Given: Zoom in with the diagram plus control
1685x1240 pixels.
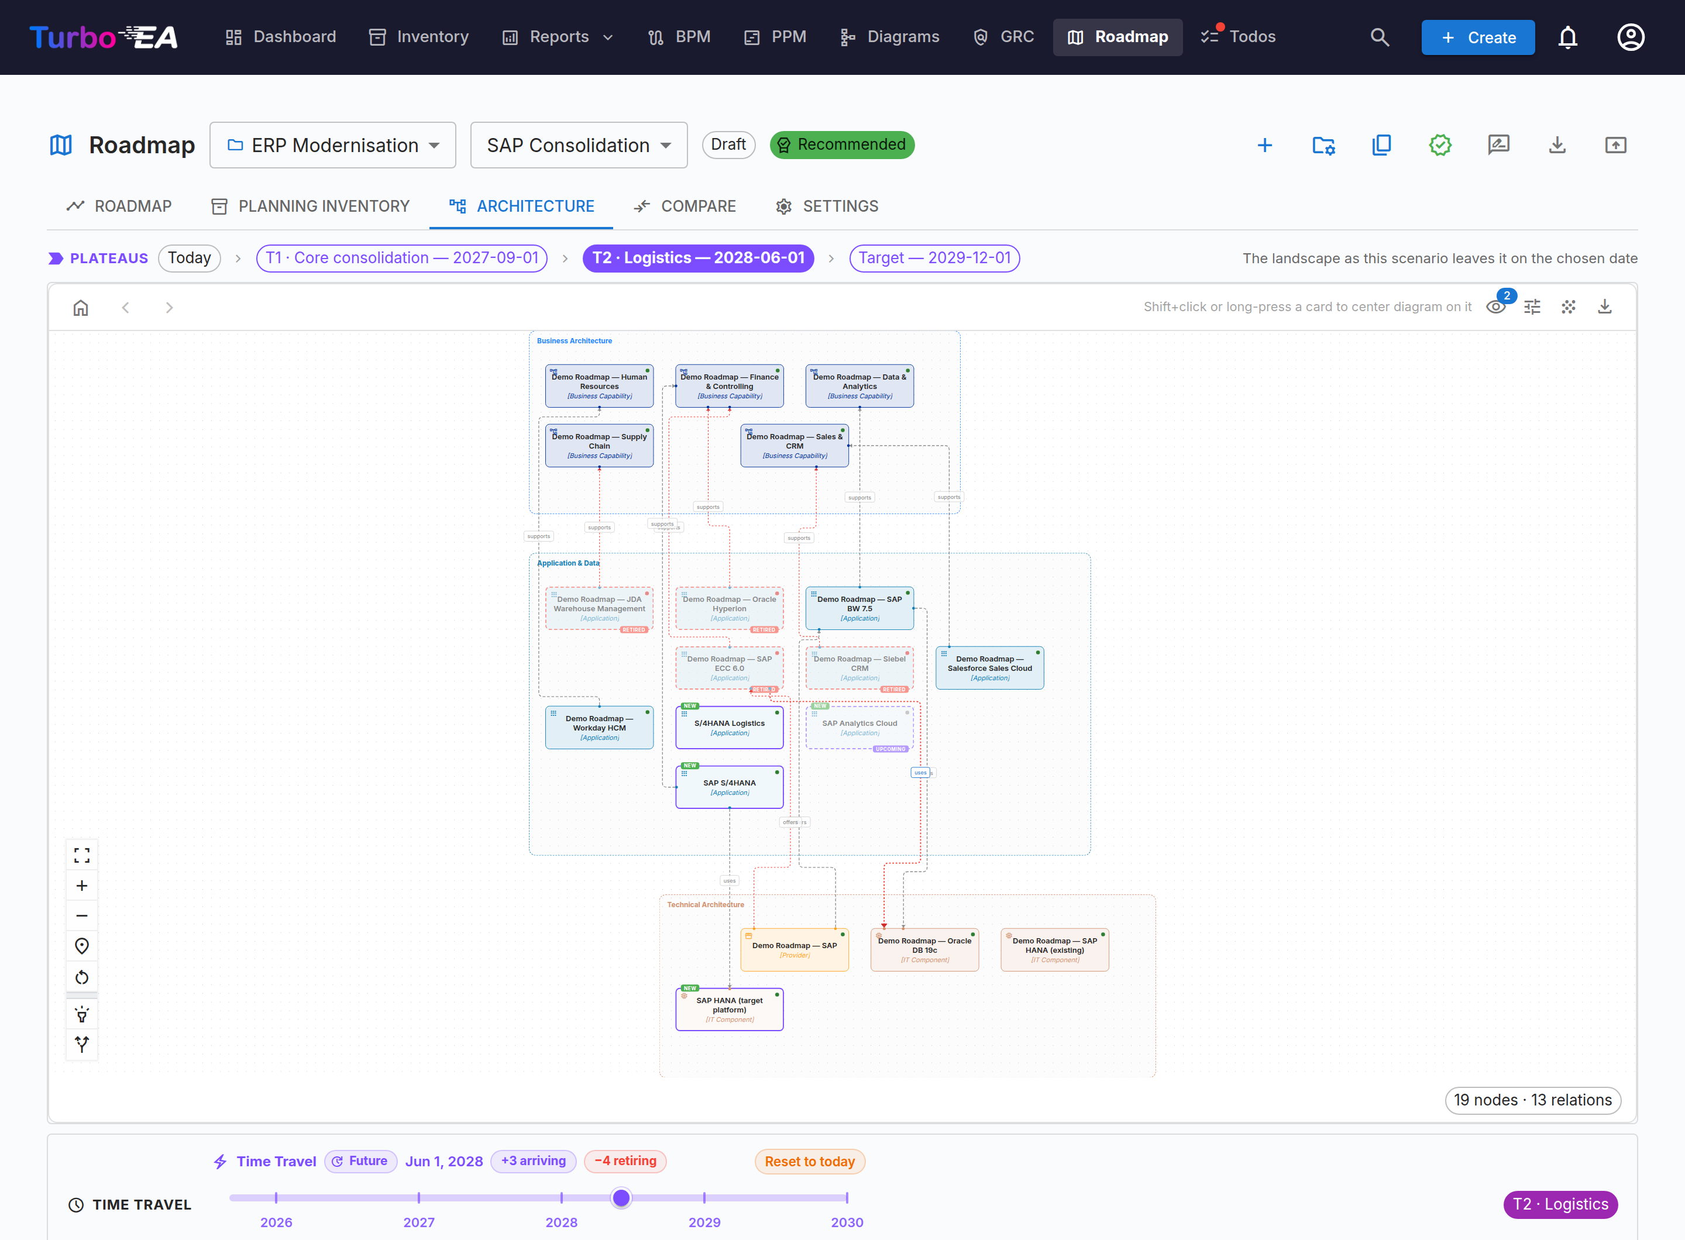Looking at the screenshot, I should coord(82,886).
